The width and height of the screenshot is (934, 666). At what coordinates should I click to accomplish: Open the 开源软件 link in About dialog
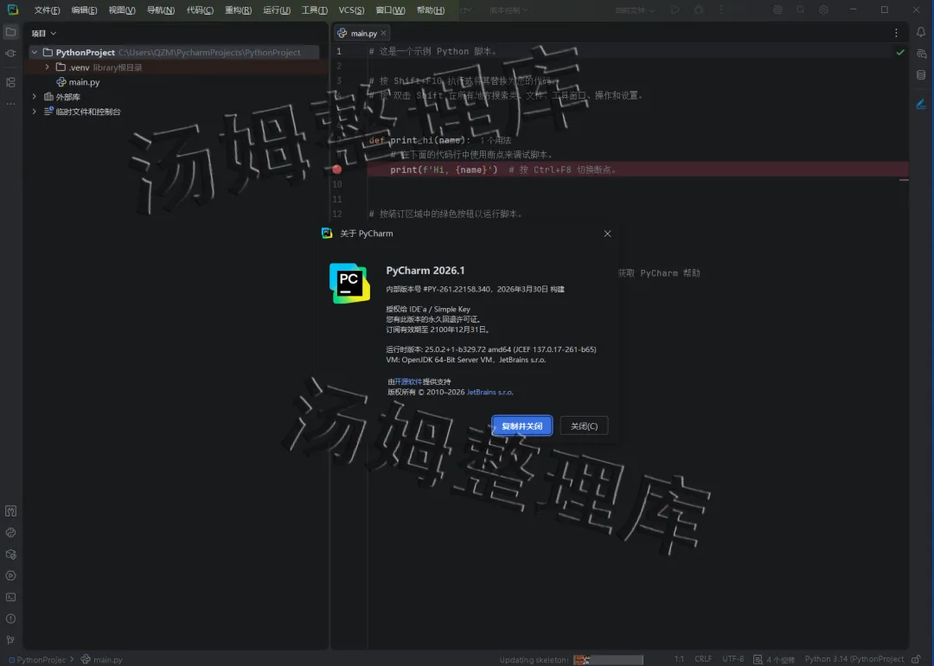coord(408,381)
